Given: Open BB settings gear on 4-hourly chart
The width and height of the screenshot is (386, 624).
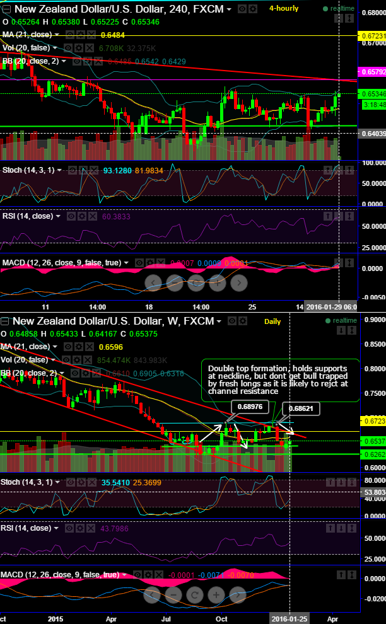Looking at the screenshot, I should pyautogui.click(x=87, y=61).
